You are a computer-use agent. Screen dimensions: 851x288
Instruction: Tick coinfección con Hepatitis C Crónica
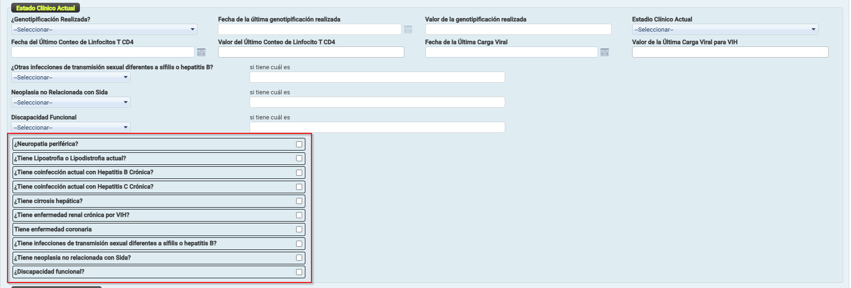(x=299, y=187)
